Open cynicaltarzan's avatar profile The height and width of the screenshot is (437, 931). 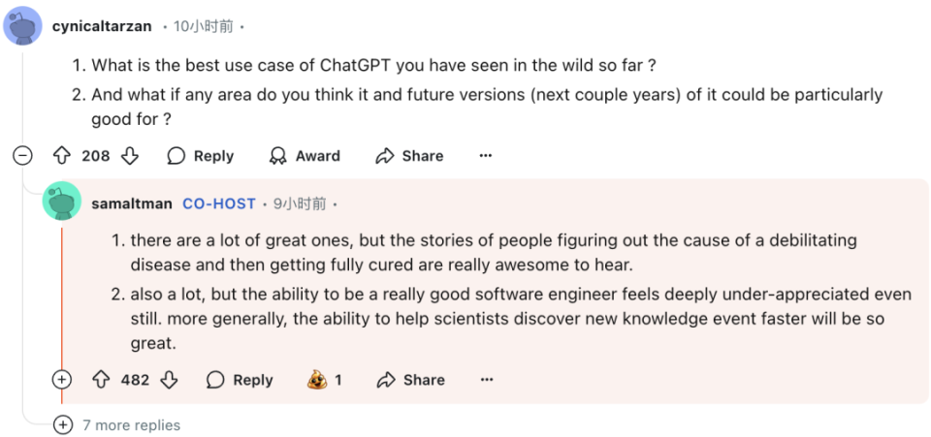(x=22, y=27)
